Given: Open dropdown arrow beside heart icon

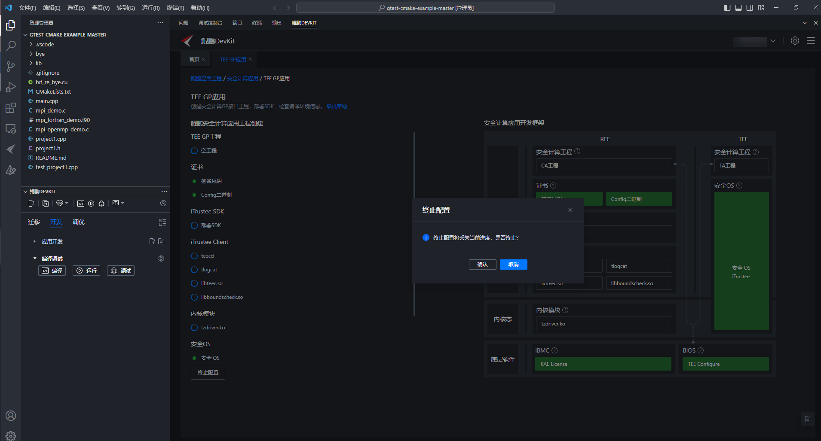Looking at the screenshot, I should [67, 203].
